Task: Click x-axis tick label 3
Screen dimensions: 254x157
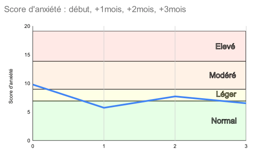Action: pos(246,146)
